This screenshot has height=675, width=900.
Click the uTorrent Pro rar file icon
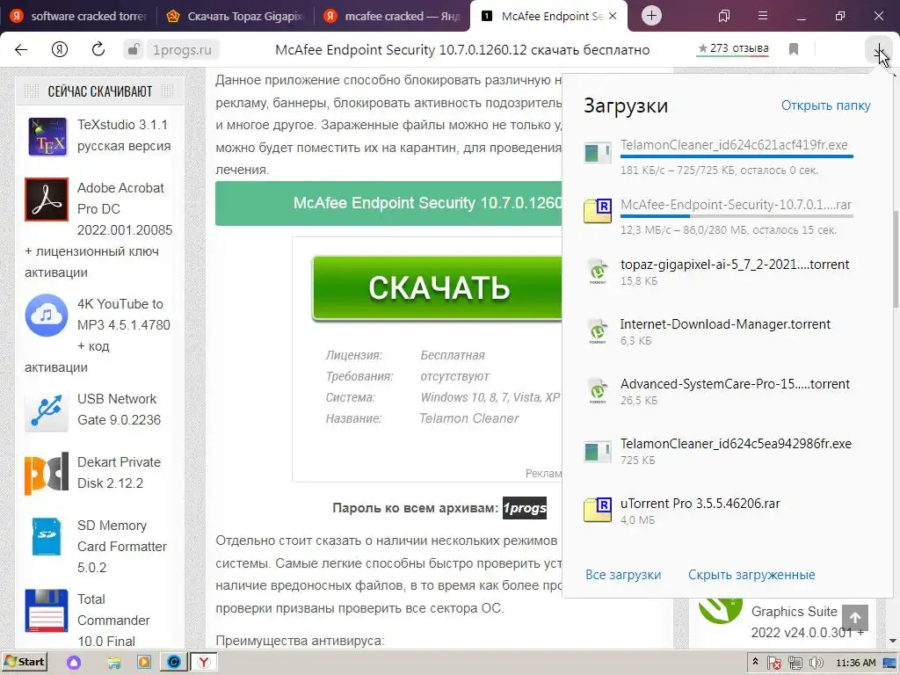point(598,510)
